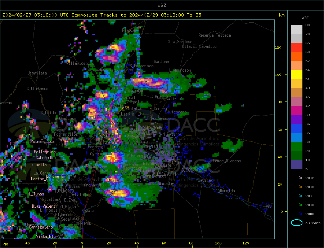Screen dimensions: 324x248
Task: Click the cyan VBCT arrow in legend
Action: [297, 196]
